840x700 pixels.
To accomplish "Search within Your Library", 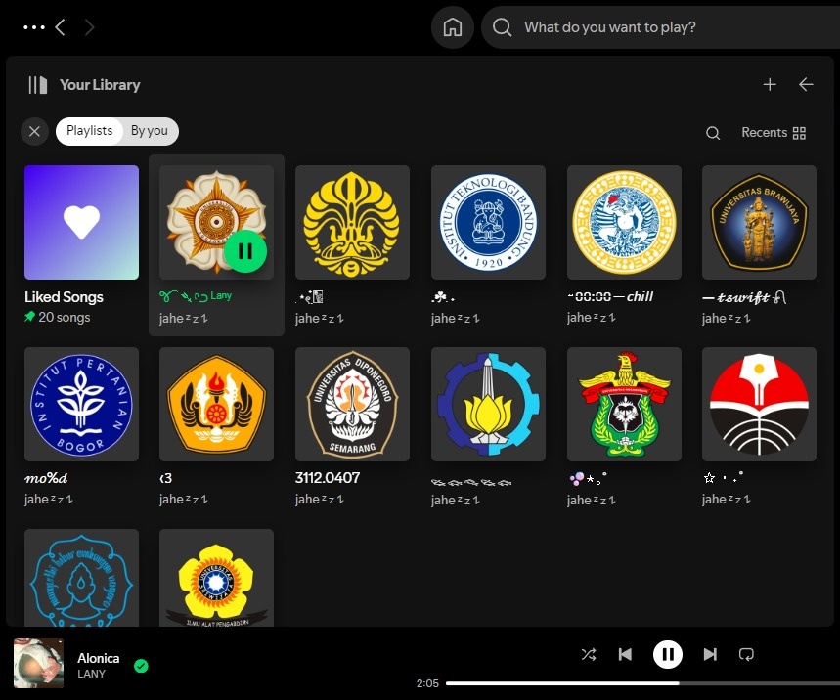I will point(713,133).
